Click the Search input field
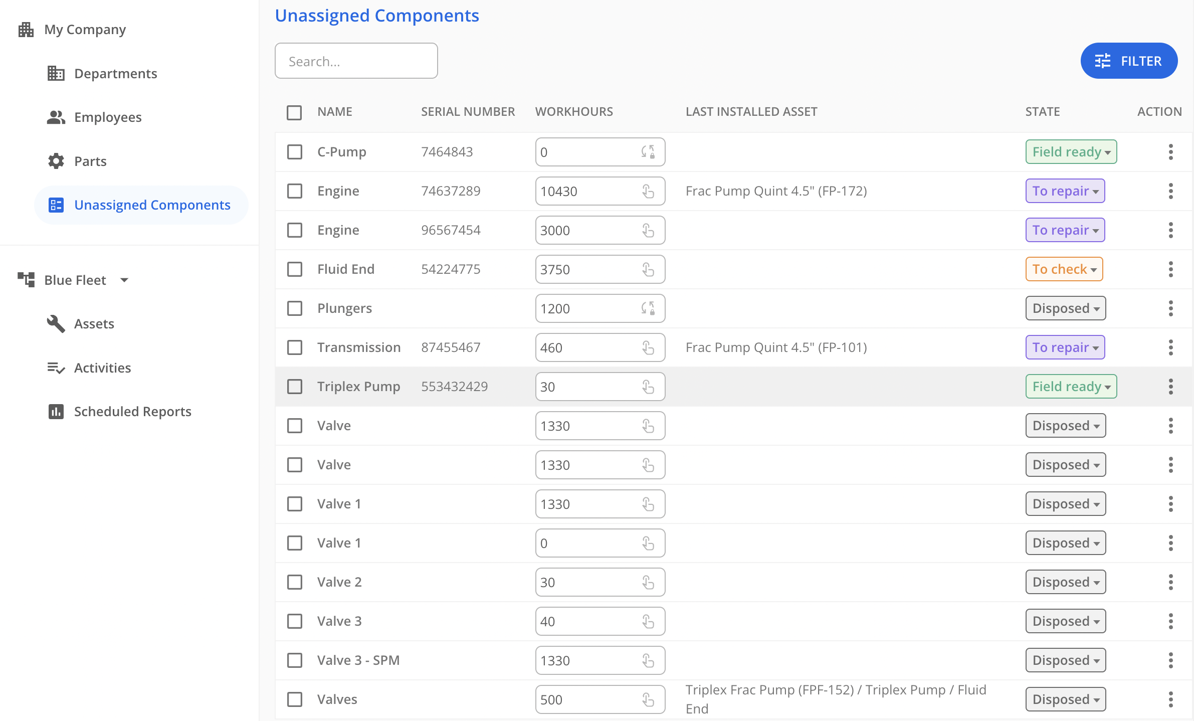This screenshot has width=1194, height=721. click(356, 61)
